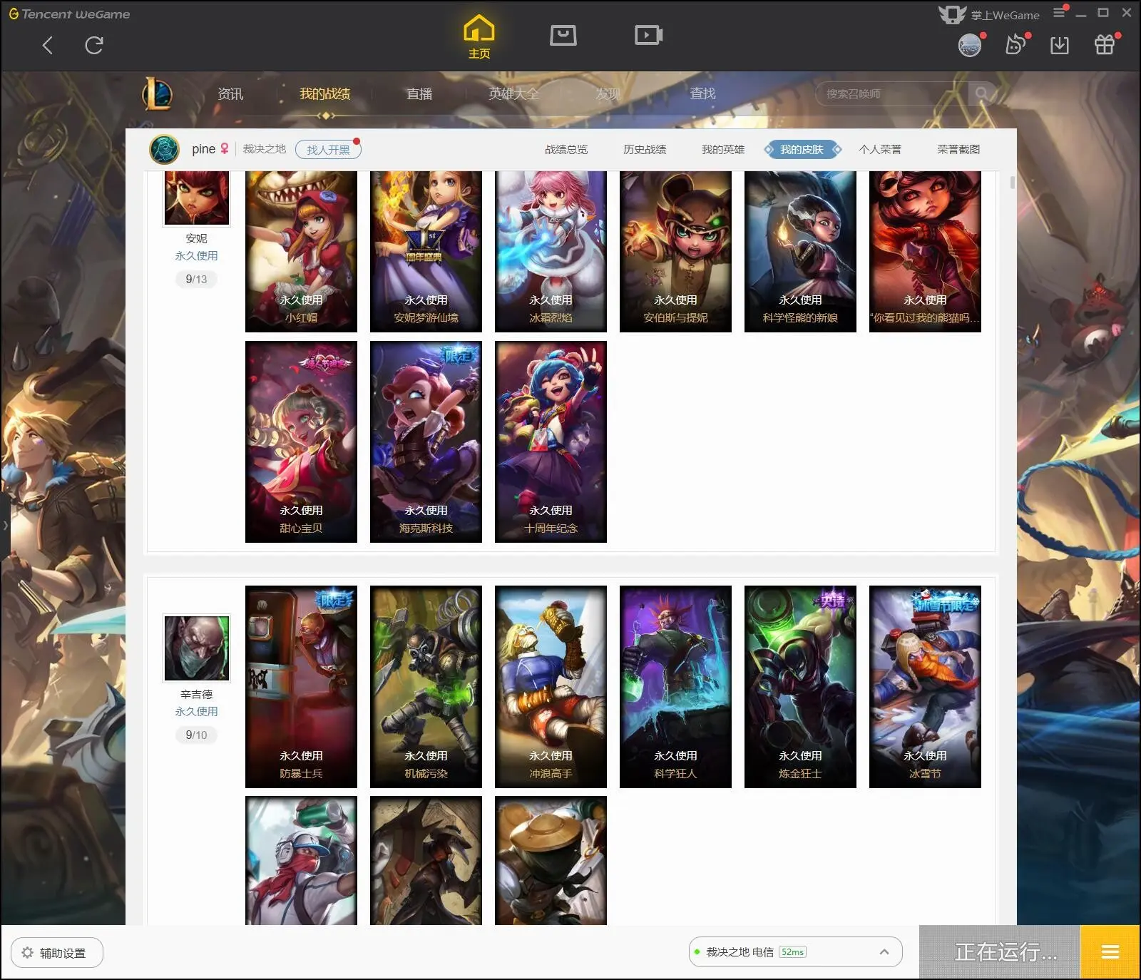Switch to the 我的战绩 tab
The width and height of the screenshot is (1141, 980).
click(x=324, y=93)
